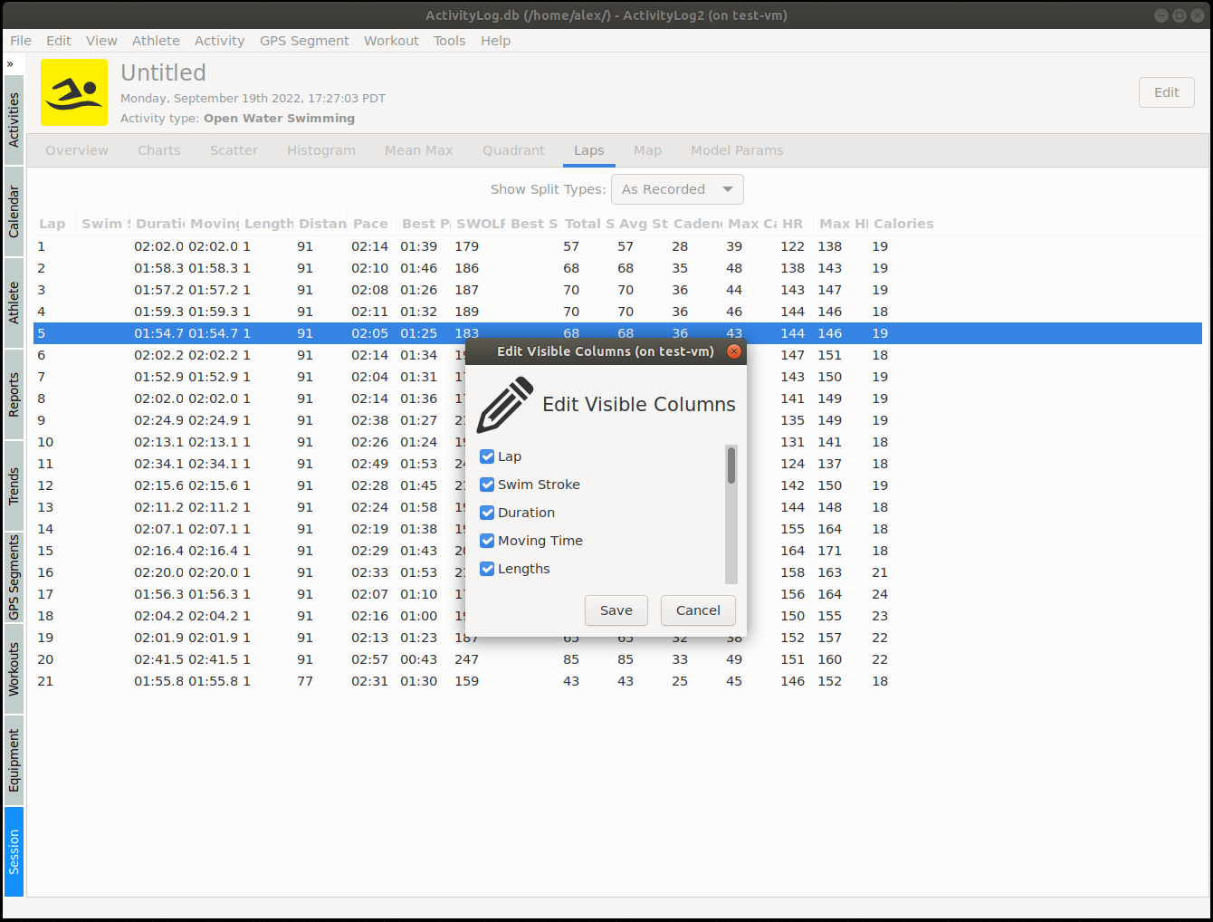The width and height of the screenshot is (1213, 922).
Task: Disable the Swim Stroke column
Action: tap(487, 485)
